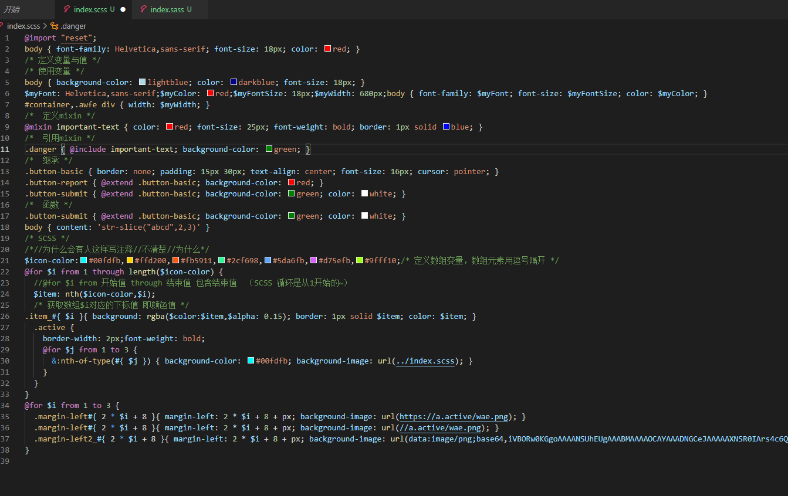Click the breadcrumb chevron separator after index.scss
The height and width of the screenshot is (496, 788).
coord(45,26)
